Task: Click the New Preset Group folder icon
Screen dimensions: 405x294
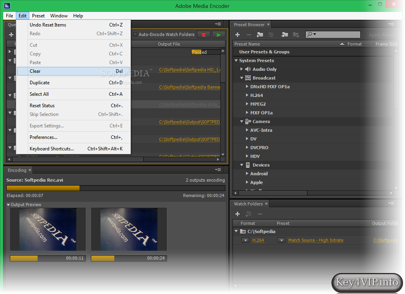Action: click(260, 34)
